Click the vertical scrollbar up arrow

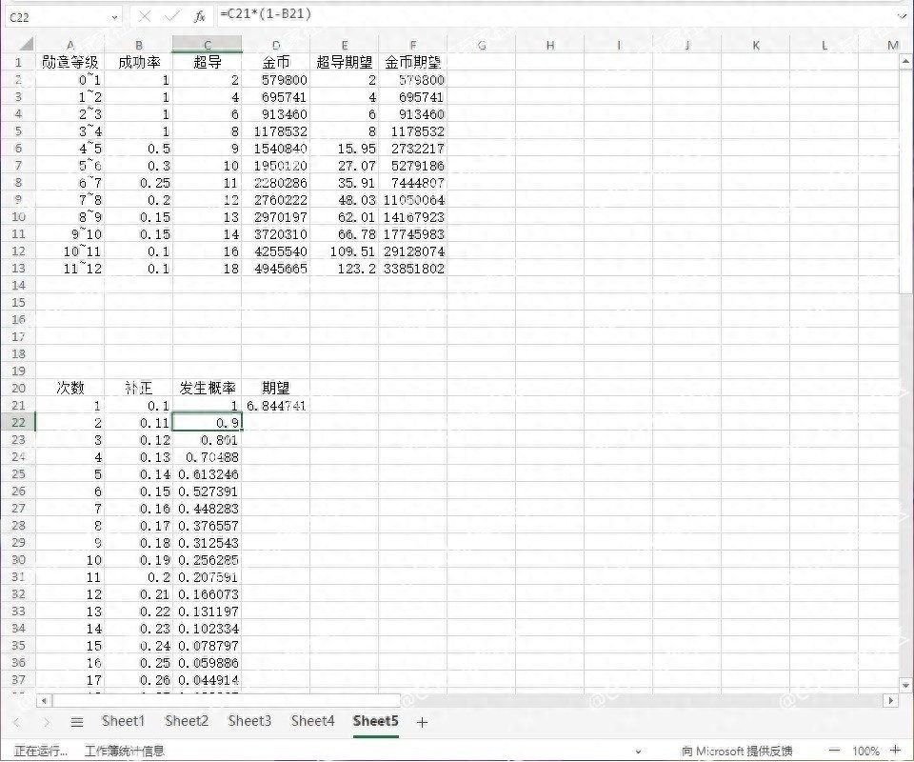(905, 61)
